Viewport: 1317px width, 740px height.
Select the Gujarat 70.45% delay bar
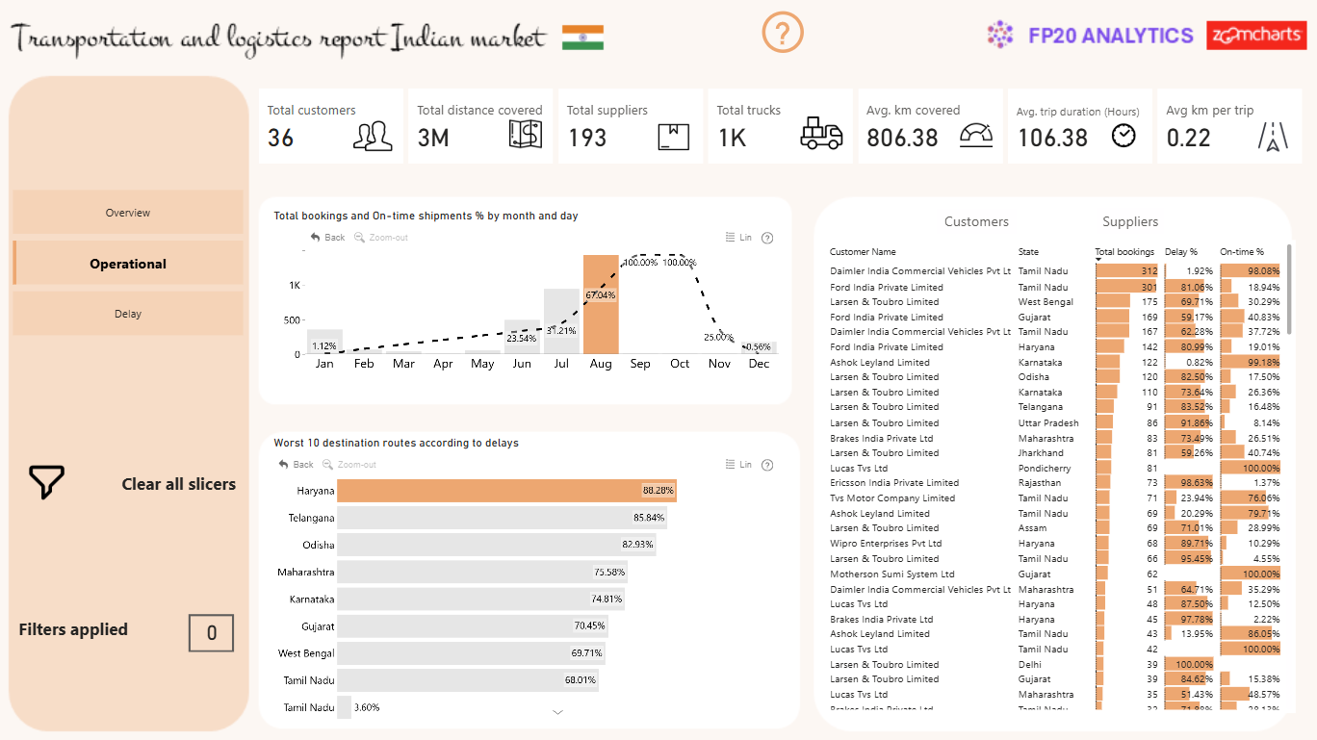tap(473, 625)
